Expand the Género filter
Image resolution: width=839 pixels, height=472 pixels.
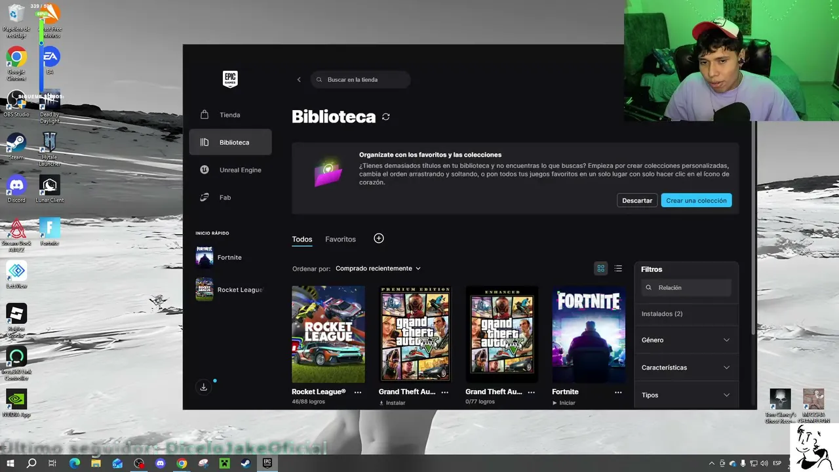click(x=686, y=340)
